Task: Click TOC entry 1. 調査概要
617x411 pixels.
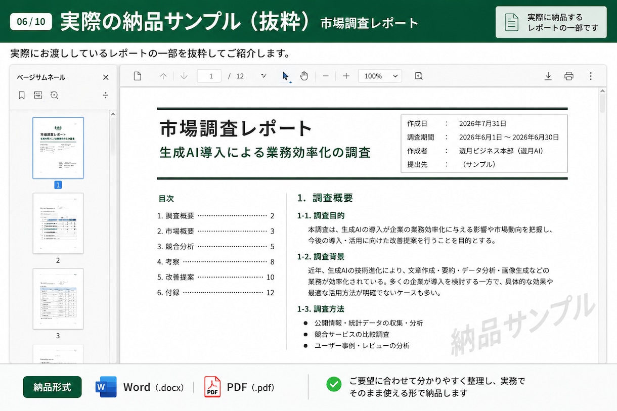Action: (216, 216)
